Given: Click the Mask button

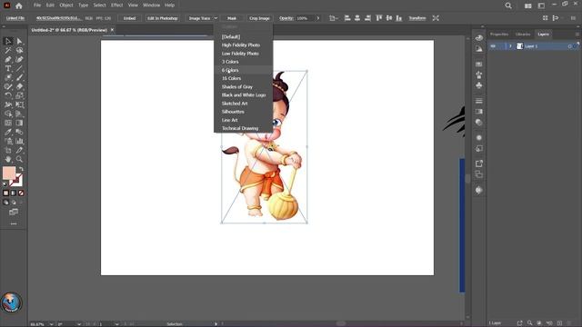Looking at the screenshot, I should click(232, 18).
